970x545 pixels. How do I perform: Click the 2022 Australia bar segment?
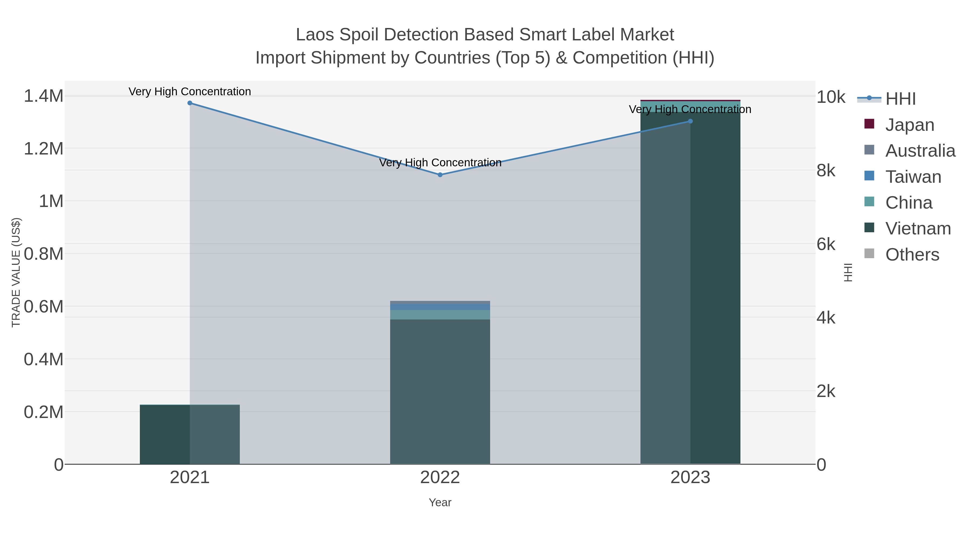[440, 303]
